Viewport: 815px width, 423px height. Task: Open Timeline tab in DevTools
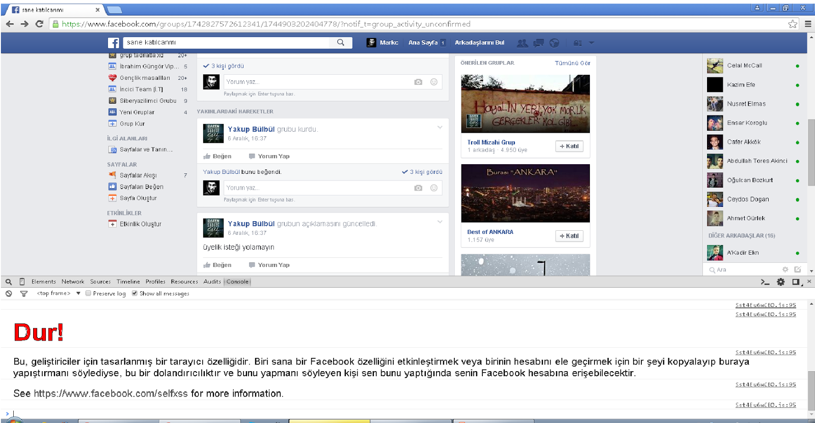coord(128,282)
